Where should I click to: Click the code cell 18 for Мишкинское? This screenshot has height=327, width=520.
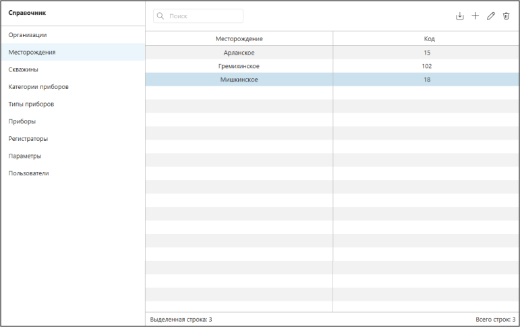click(427, 80)
